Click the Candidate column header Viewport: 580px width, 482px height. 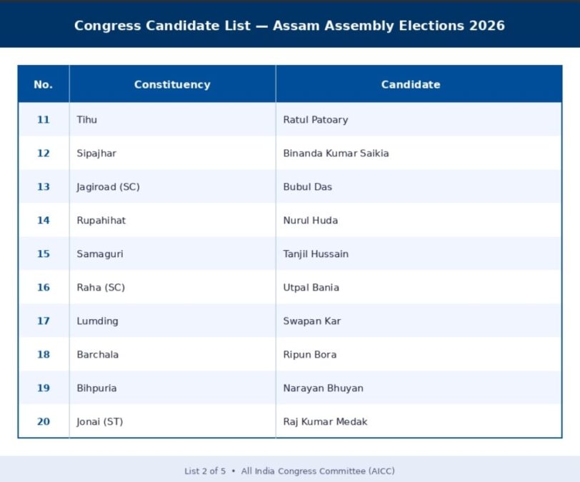(x=411, y=84)
